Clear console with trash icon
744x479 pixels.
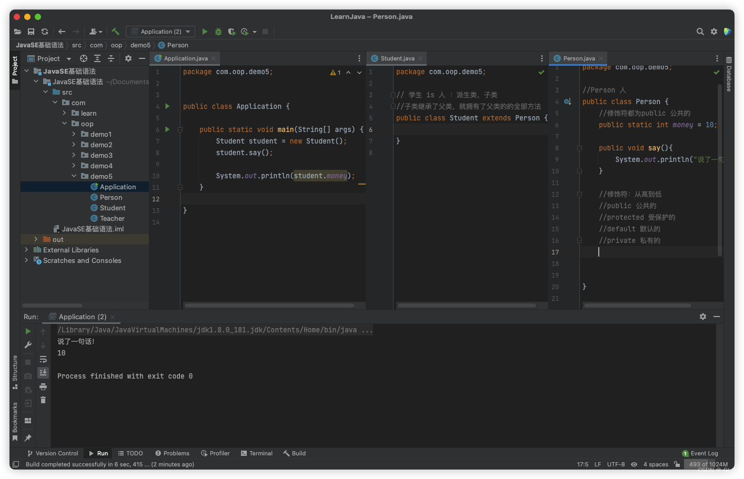[x=43, y=400]
